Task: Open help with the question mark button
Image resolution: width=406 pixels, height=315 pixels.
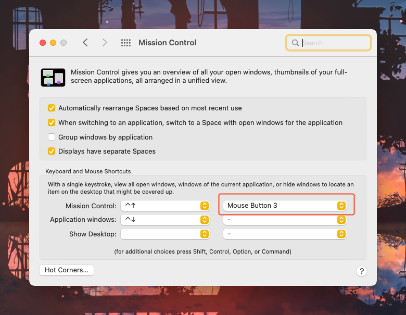Action: coord(362,271)
